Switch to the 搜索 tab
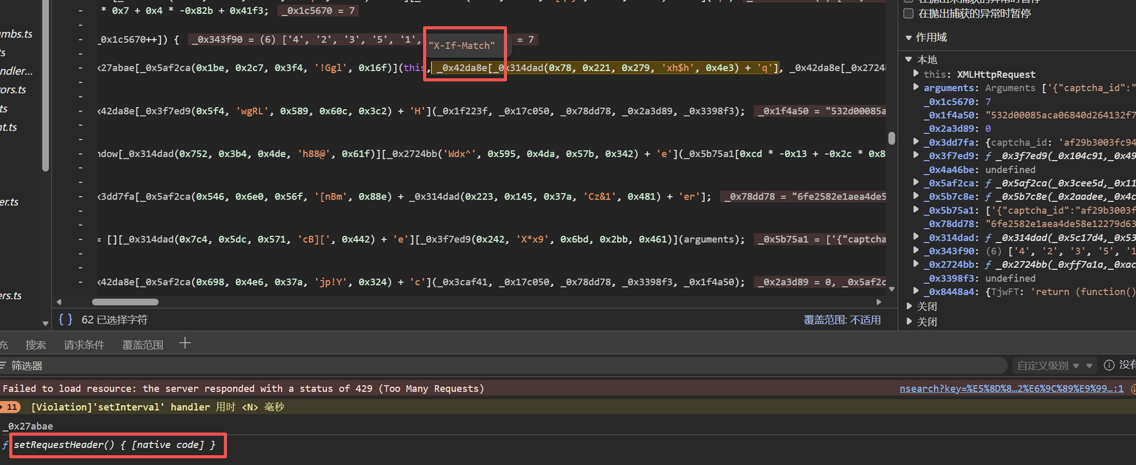The height and width of the screenshot is (465, 1136). (36, 345)
